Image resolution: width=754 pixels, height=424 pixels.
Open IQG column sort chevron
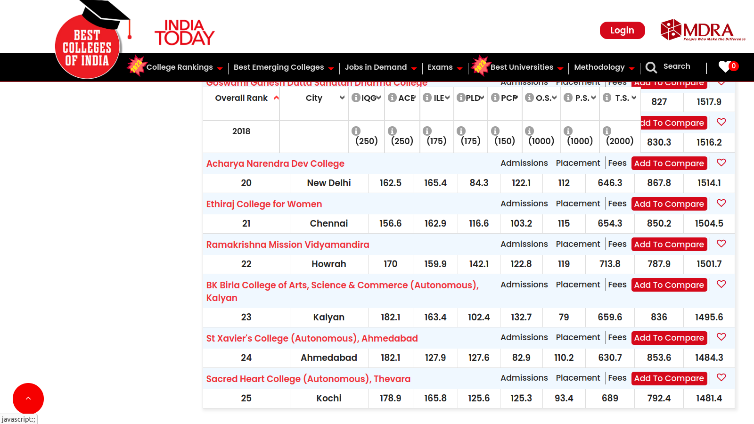point(378,98)
